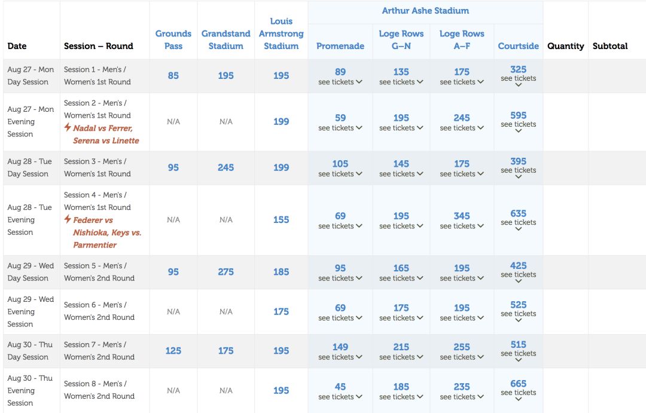The image size is (646, 413).
Task: Expand Loge Rows G–N 185 see tickets
Action: [x=401, y=396]
